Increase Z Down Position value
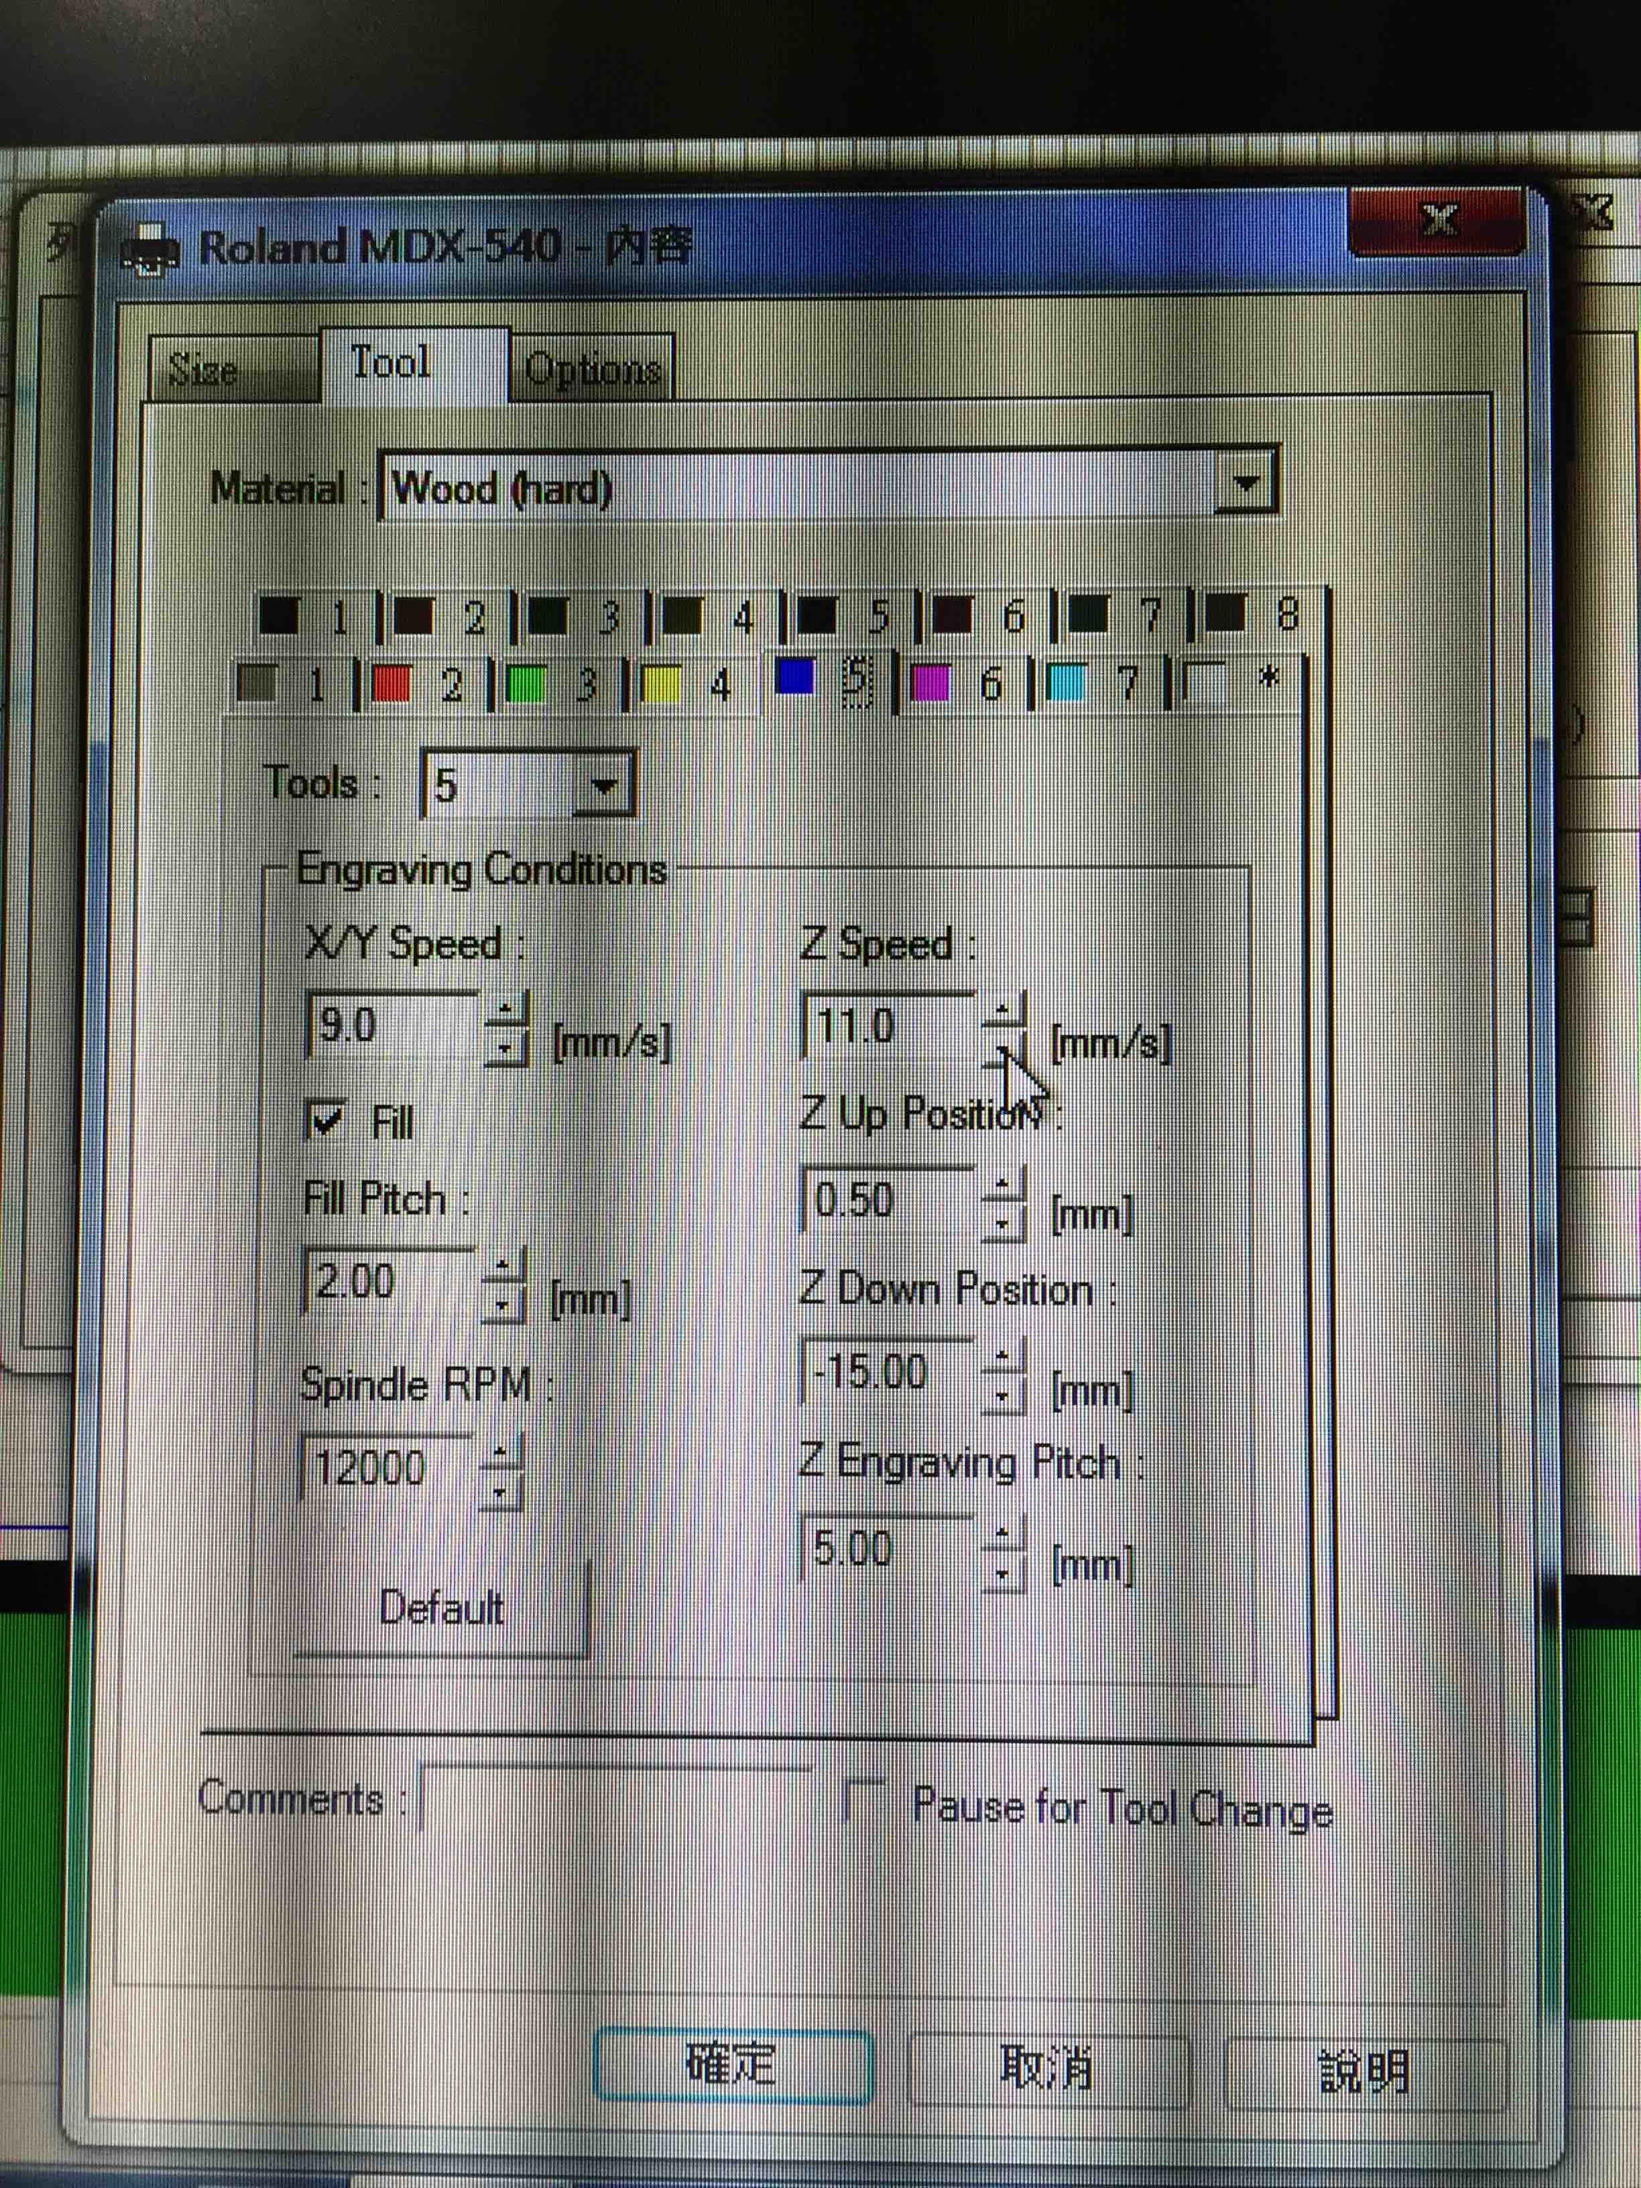 coord(1003,1356)
